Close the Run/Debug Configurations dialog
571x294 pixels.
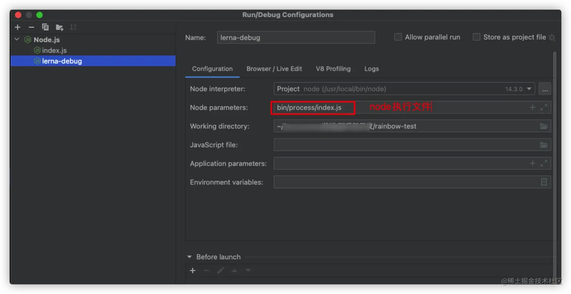[18, 15]
